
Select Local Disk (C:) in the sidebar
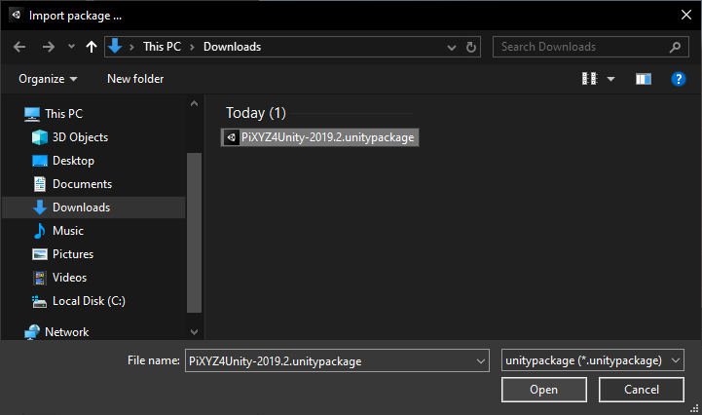89,301
